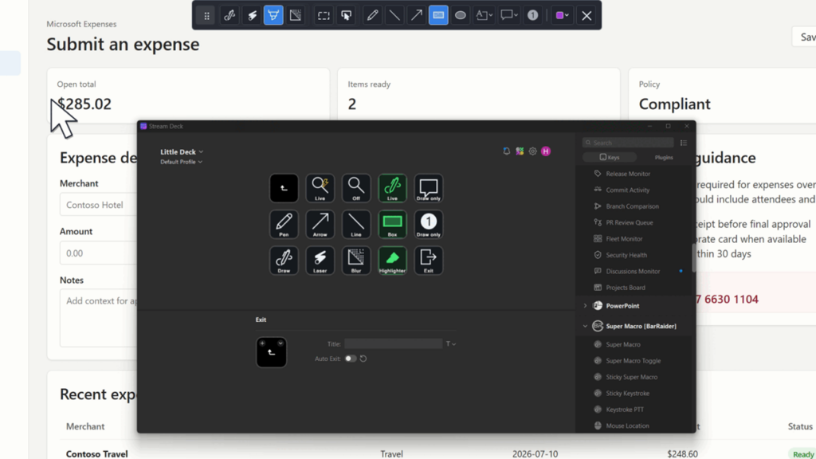Image resolution: width=816 pixels, height=459 pixels.
Task: Click the Exit key preview thumbnail
Action: tap(271, 352)
